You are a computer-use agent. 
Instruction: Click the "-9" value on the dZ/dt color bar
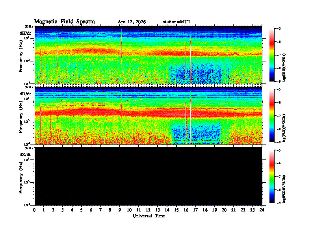(279, 203)
